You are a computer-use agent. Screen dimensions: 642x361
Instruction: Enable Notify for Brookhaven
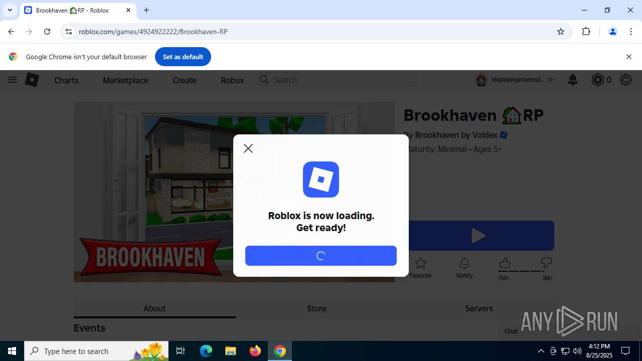click(x=464, y=268)
